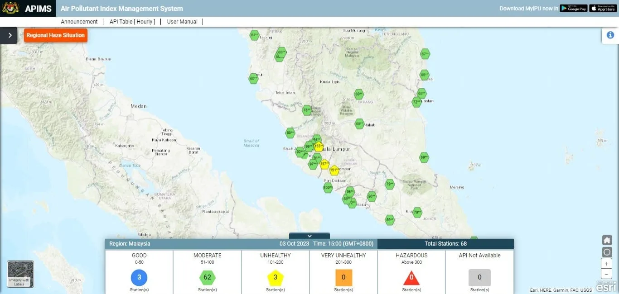Click the App Store download badge
This screenshot has height=294, width=619.
[x=603, y=8]
